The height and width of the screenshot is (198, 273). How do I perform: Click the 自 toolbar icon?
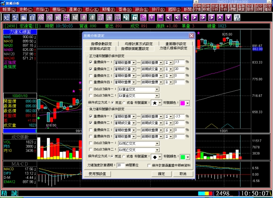coord(32,17)
